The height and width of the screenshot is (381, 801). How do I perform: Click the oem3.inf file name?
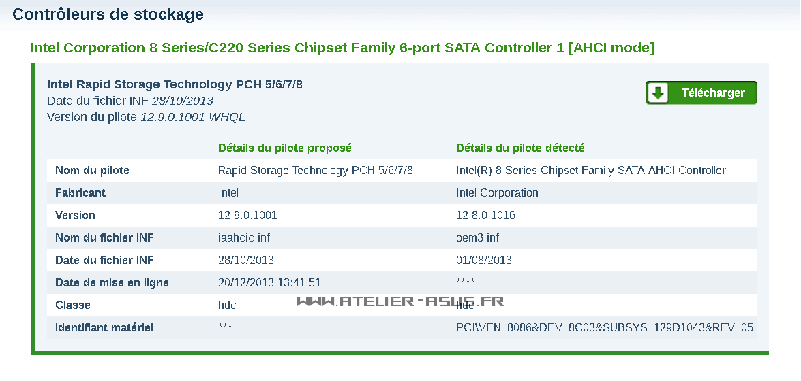[x=478, y=237]
